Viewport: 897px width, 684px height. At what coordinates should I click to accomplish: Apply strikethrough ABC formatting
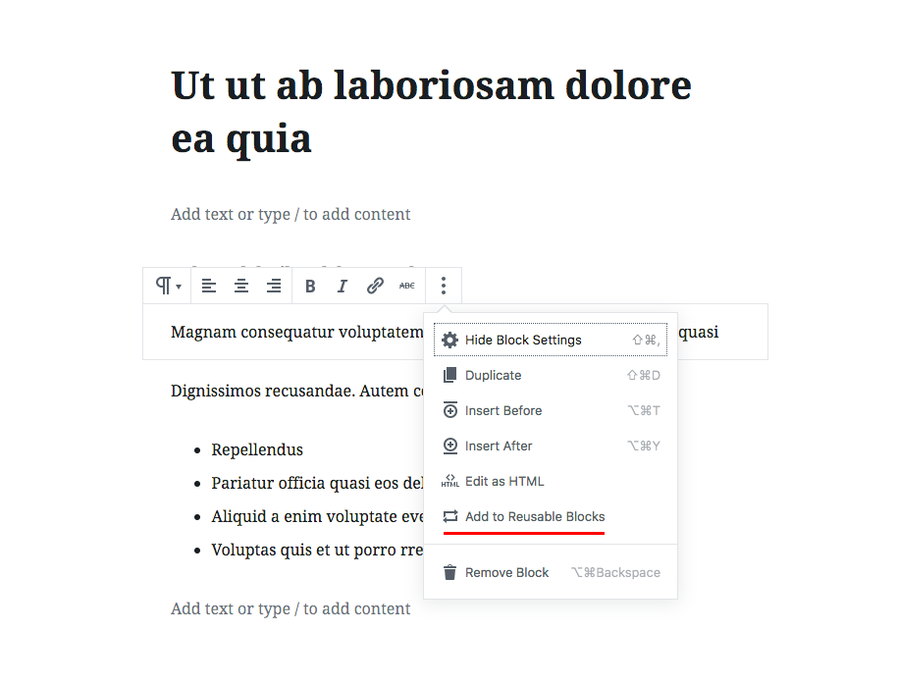pos(406,286)
